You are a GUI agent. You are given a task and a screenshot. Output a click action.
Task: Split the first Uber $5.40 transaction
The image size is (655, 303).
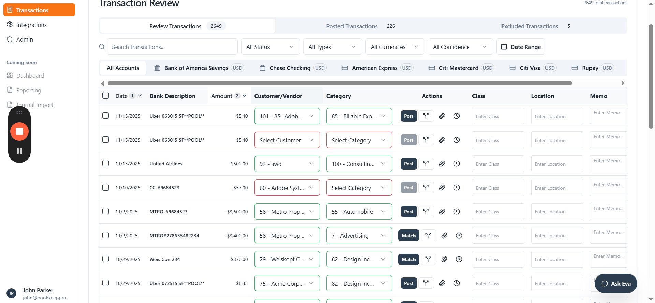(426, 116)
